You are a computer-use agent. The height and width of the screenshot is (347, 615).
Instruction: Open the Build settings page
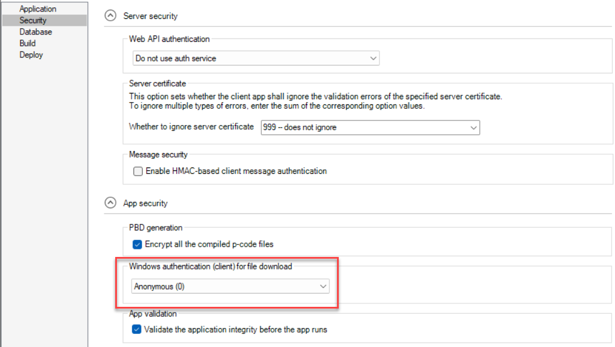pyautogui.click(x=28, y=44)
